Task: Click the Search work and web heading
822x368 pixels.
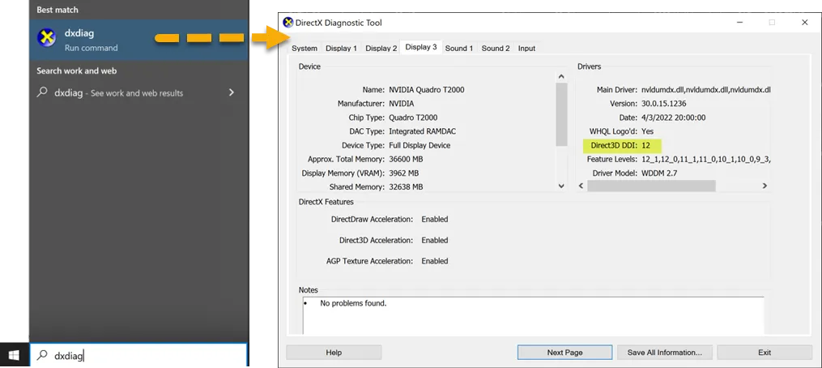Action: coord(77,71)
